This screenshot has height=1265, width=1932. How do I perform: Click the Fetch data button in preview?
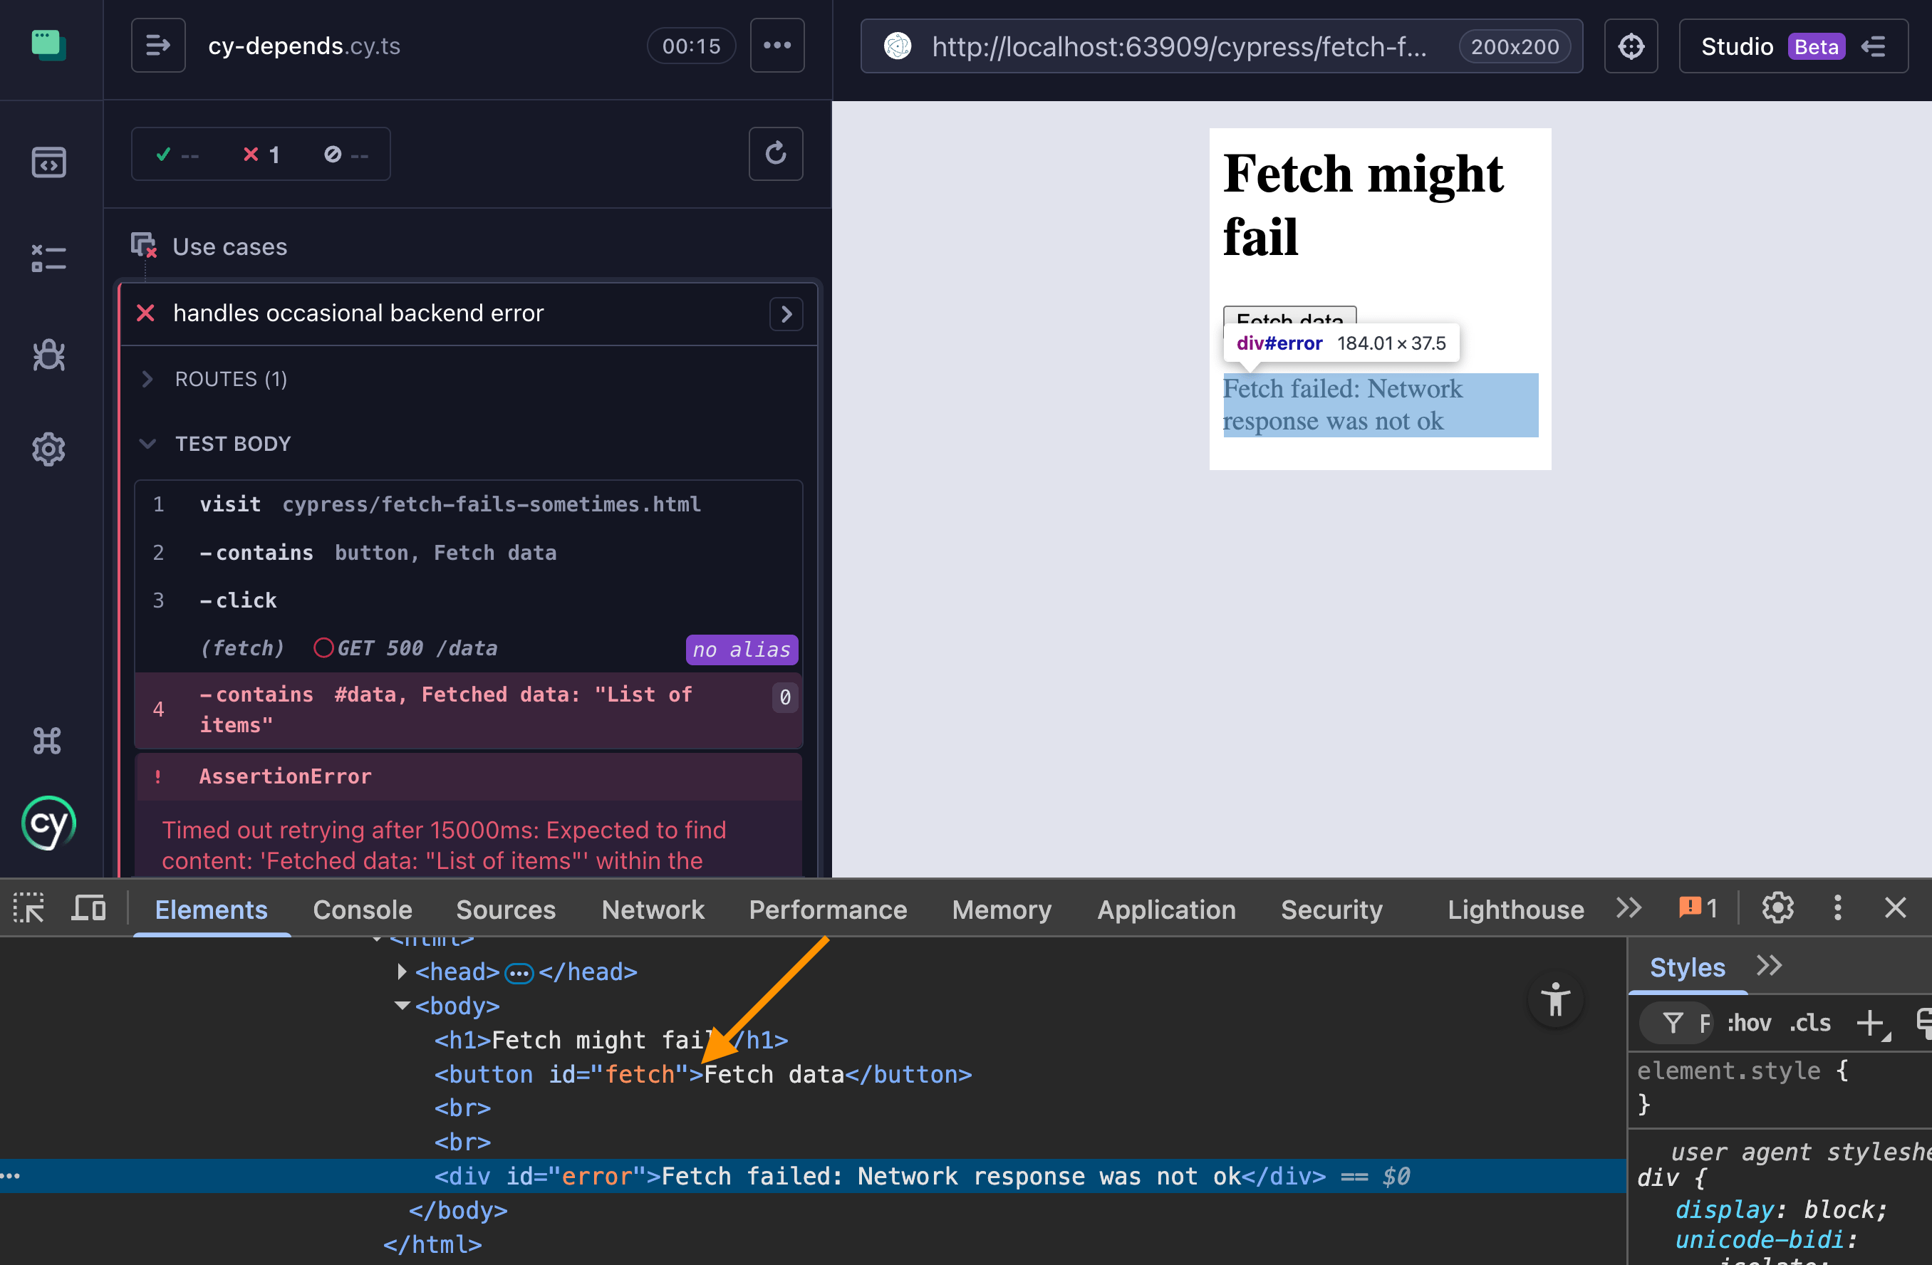(x=1289, y=316)
